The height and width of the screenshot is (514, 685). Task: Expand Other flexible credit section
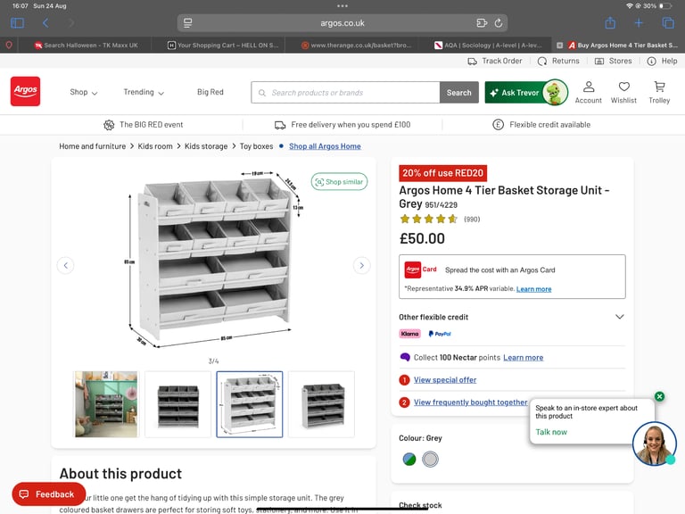[512, 317]
